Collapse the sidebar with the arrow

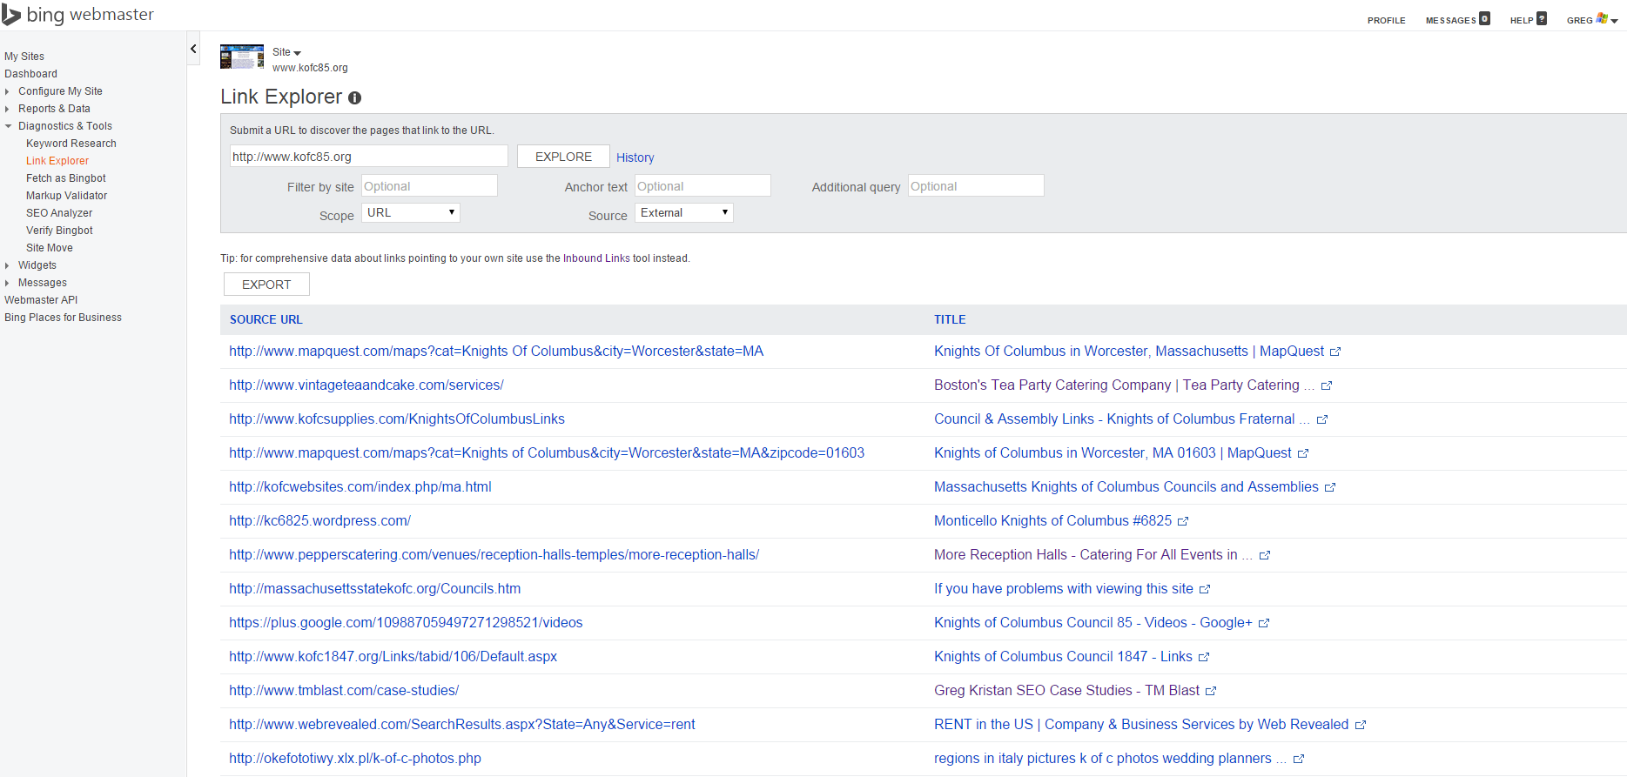click(193, 49)
